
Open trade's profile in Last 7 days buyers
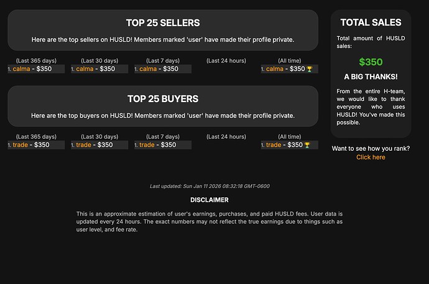pos(147,145)
